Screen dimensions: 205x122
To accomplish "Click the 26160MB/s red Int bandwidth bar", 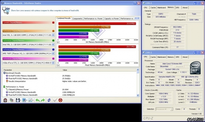I will (97, 24).
